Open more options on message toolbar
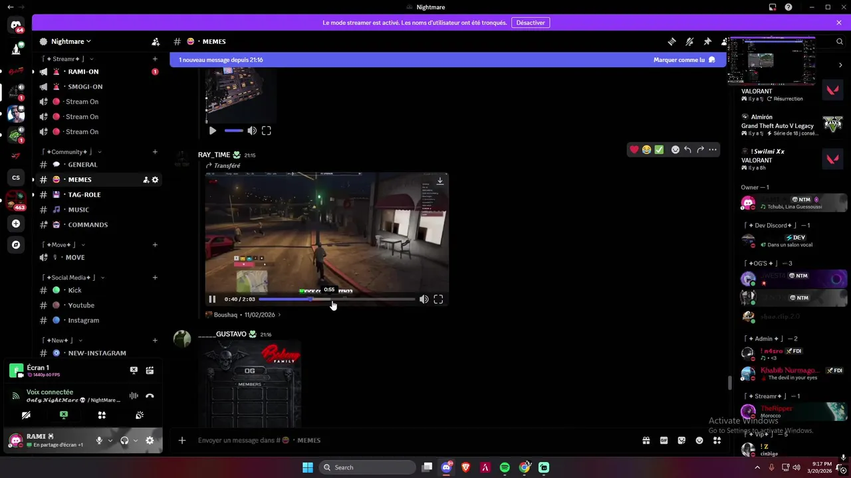This screenshot has width=851, height=478. [713, 150]
